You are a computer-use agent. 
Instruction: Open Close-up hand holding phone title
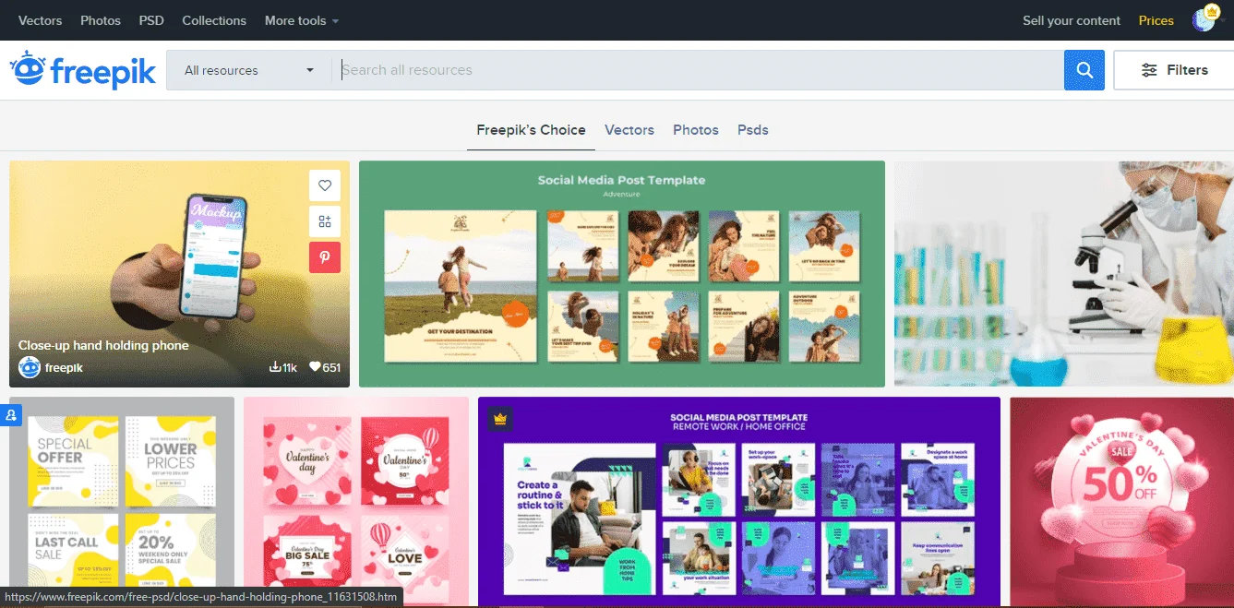point(103,345)
